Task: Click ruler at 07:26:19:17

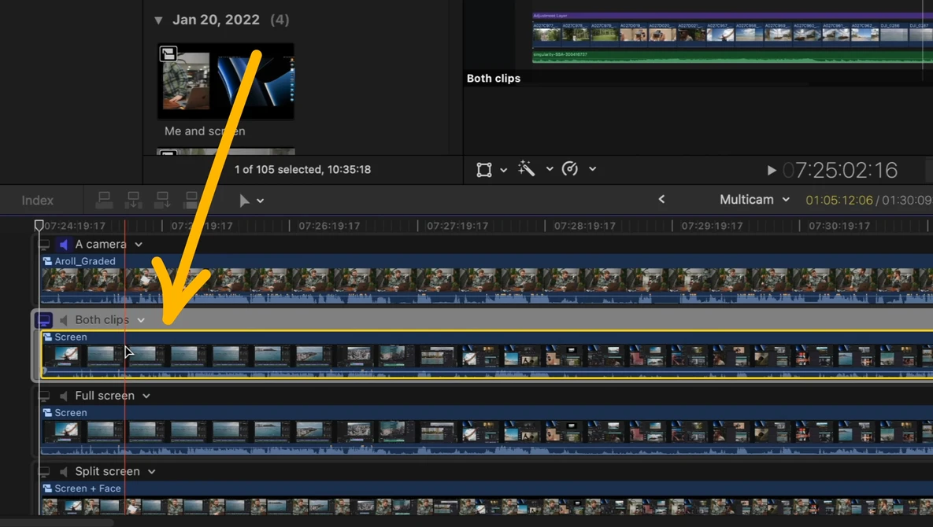Action: click(x=329, y=226)
